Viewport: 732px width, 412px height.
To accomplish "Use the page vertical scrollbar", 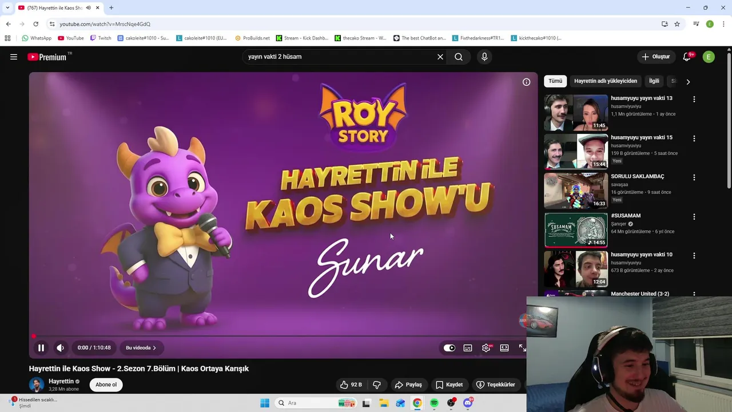I will coord(729,120).
